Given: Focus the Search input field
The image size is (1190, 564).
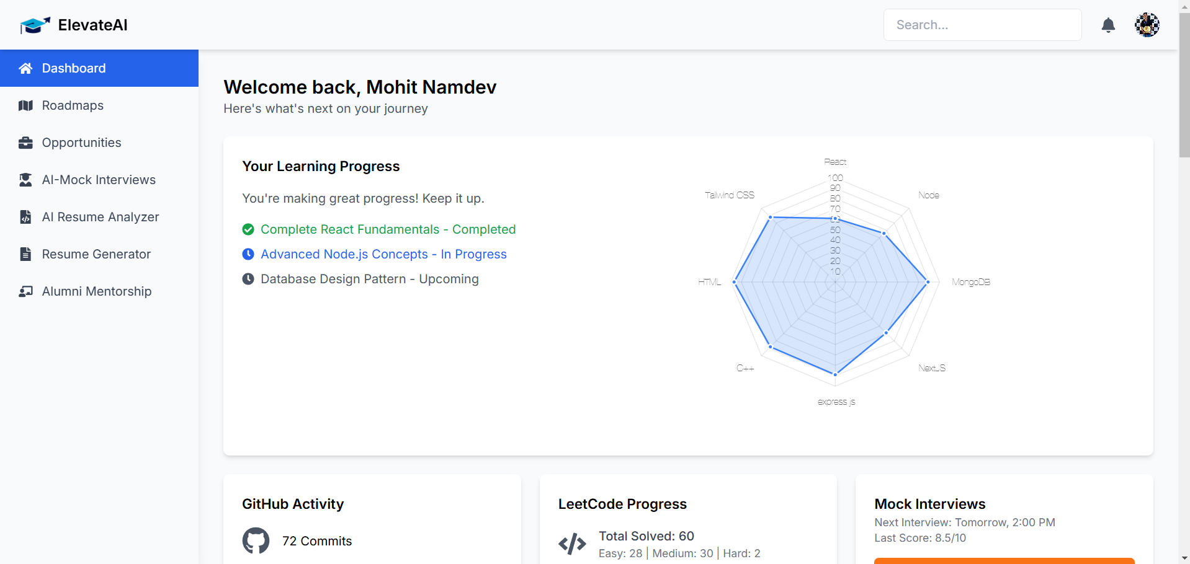Looking at the screenshot, I should (x=982, y=25).
